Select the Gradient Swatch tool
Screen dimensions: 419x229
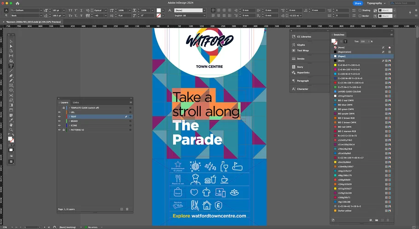tap(11, 105)
